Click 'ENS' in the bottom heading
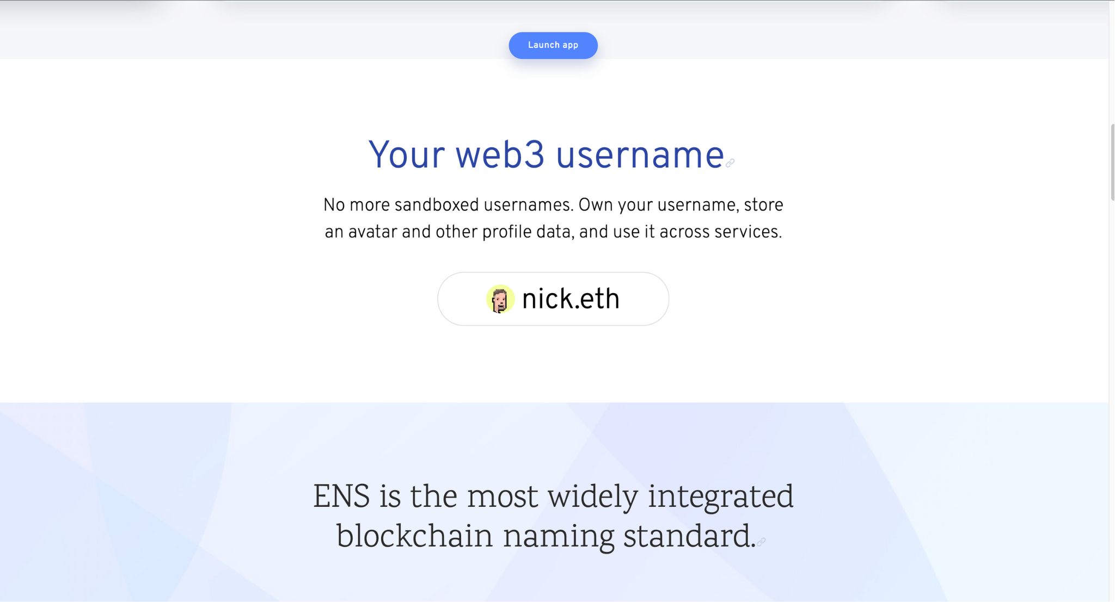Screen dimensions: 1115x602 [x=341, y=497]
